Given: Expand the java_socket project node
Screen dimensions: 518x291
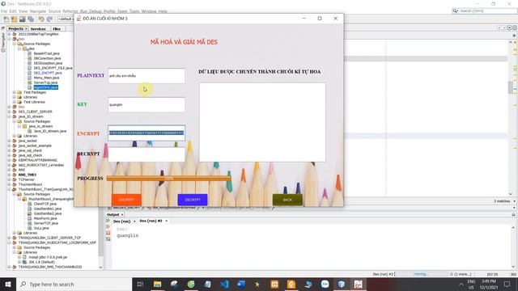Looking at the screenshot, I should click(9, 141).
